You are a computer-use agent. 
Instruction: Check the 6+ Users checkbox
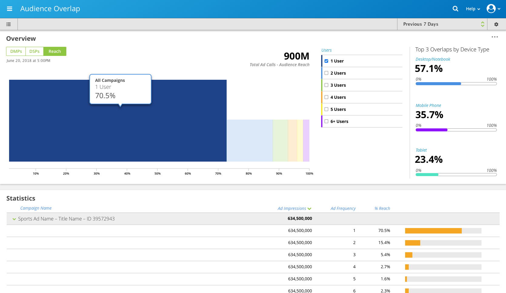(x=326, y=121)
